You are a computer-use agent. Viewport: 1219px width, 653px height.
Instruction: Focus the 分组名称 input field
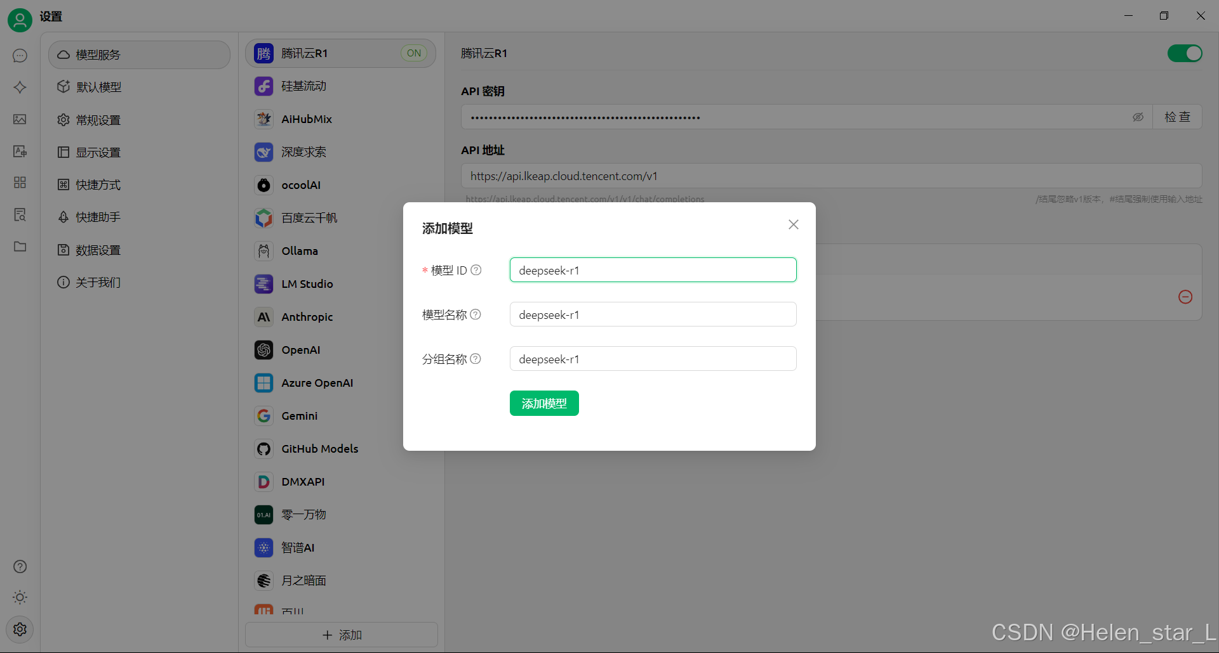pyautogui.click(x=653, y=359)
